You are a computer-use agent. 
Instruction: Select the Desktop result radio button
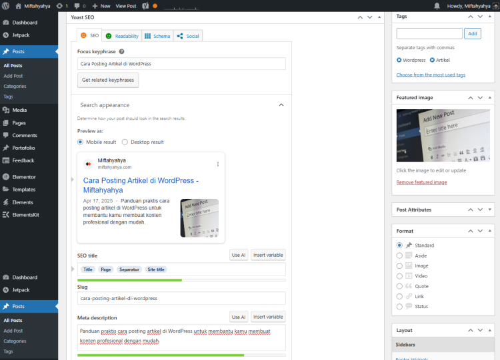(125, 142)
